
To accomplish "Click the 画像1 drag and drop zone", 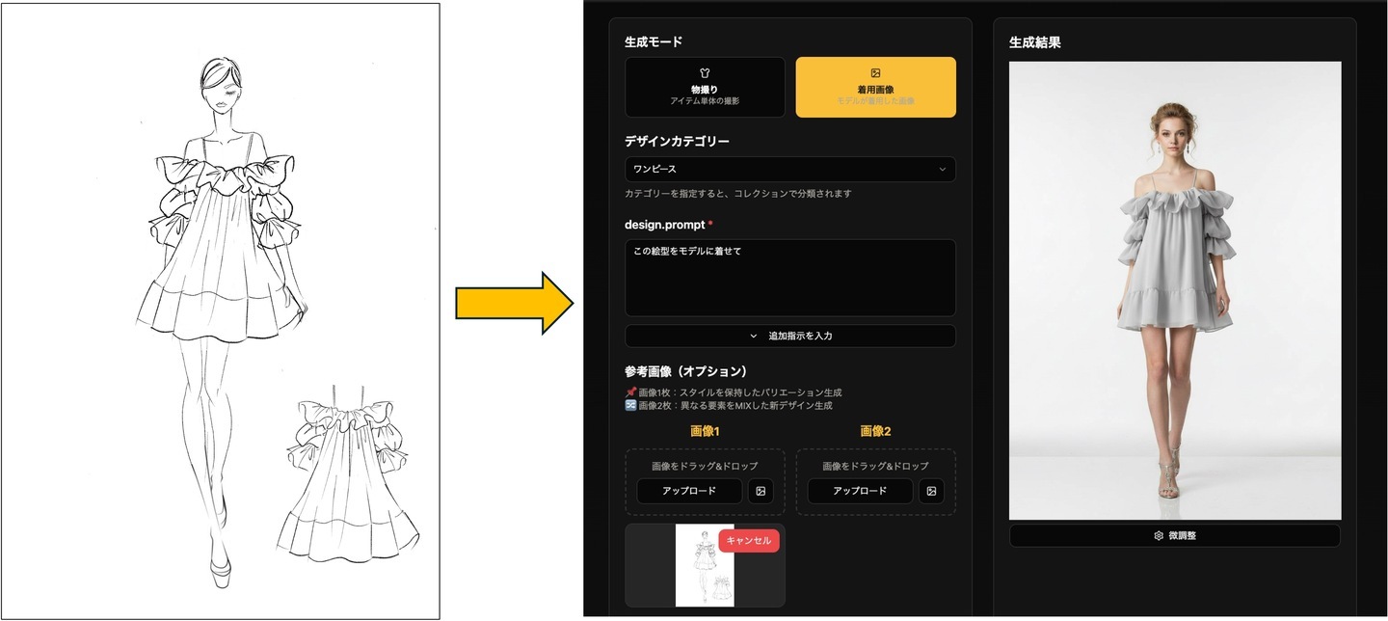I will coord(705,481).
